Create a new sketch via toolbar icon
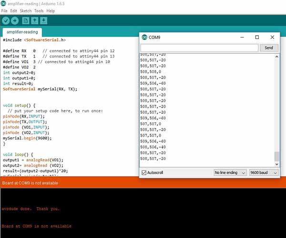 26,21
